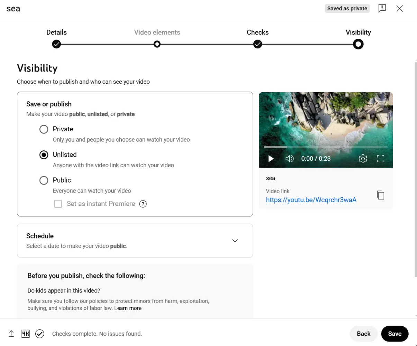Expand the Schedule section
The image size is (417, 346).
point(235,241)
